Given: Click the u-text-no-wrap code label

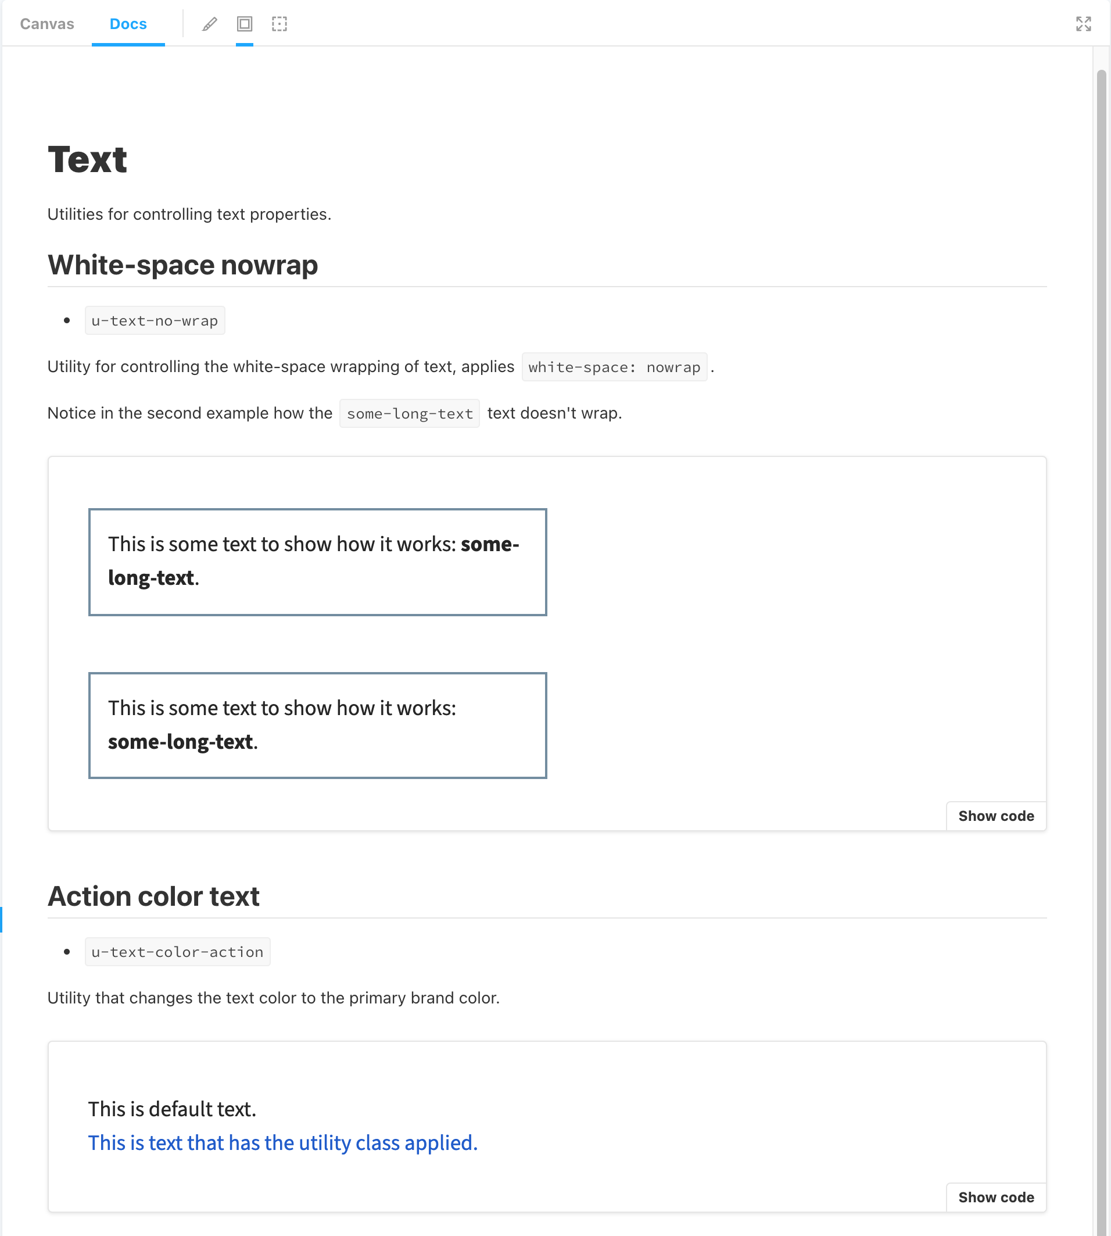Looking at the screenshot, I should click(155, 320).
